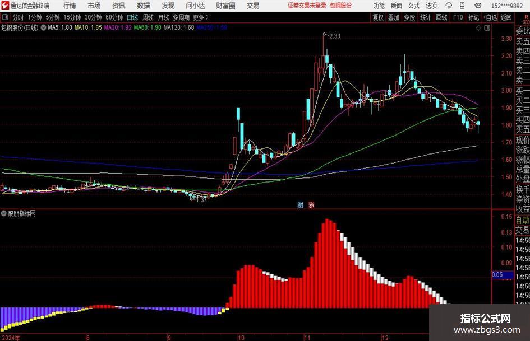The image size is (530, 341).
Task: Click the 1.37 low price label
Action: (x=201, y=200)
